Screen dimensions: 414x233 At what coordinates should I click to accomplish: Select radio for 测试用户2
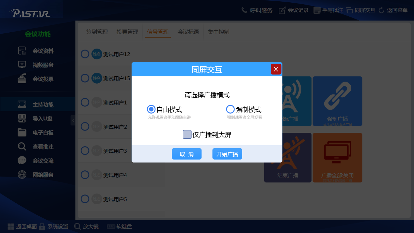[85, 127]
